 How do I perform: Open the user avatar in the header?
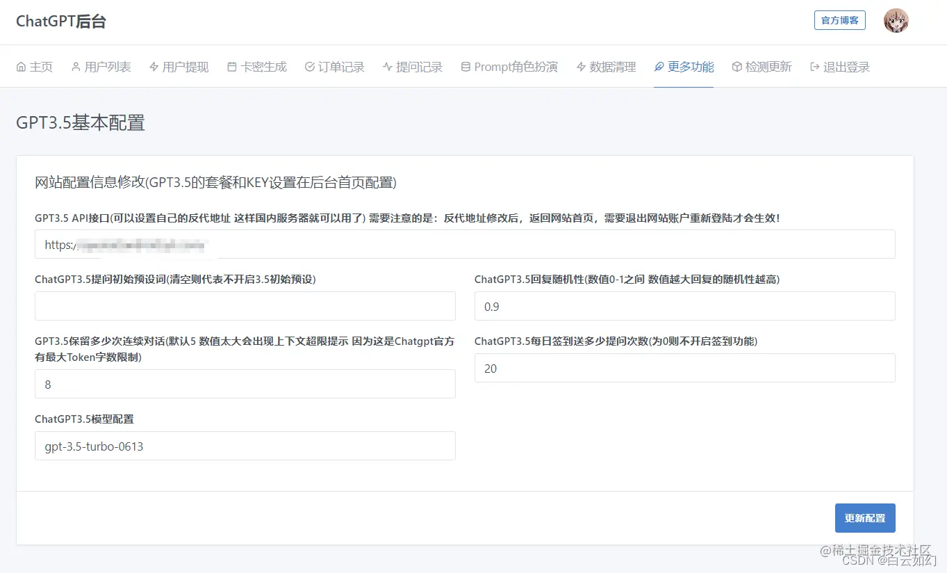coord(896,21)
